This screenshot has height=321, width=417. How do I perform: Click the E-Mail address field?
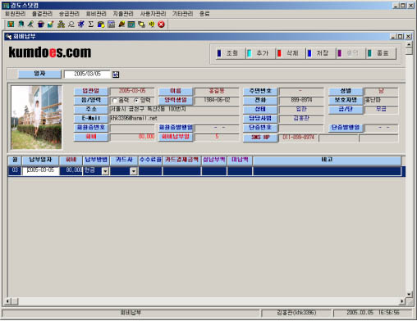click(x=174, y=119)
